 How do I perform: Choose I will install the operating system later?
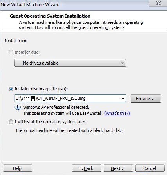(x=11, y=122)
